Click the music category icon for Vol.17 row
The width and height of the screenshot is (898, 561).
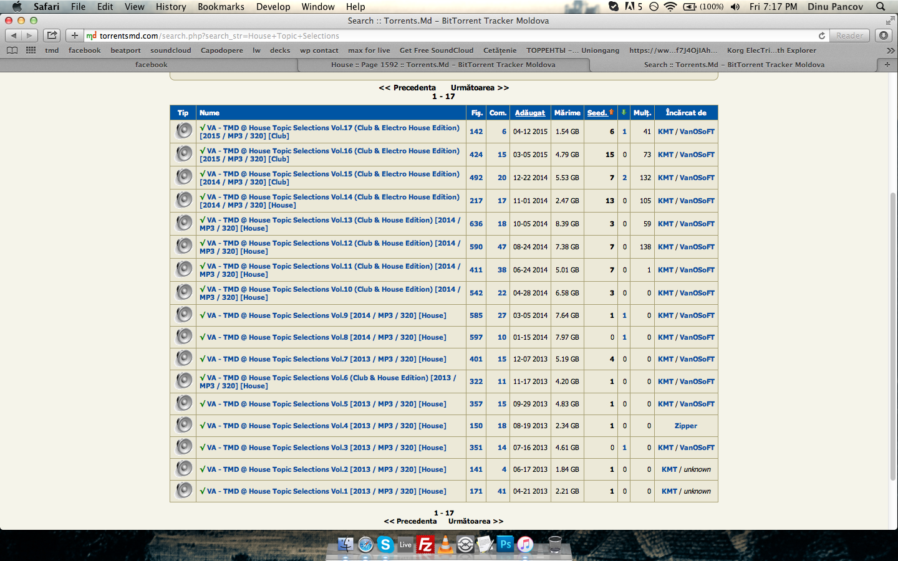pyautogui.click(x=183, y=131)
